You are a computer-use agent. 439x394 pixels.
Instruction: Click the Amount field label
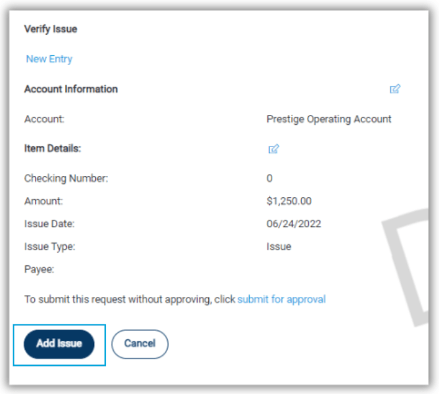(x=43, y=201)
